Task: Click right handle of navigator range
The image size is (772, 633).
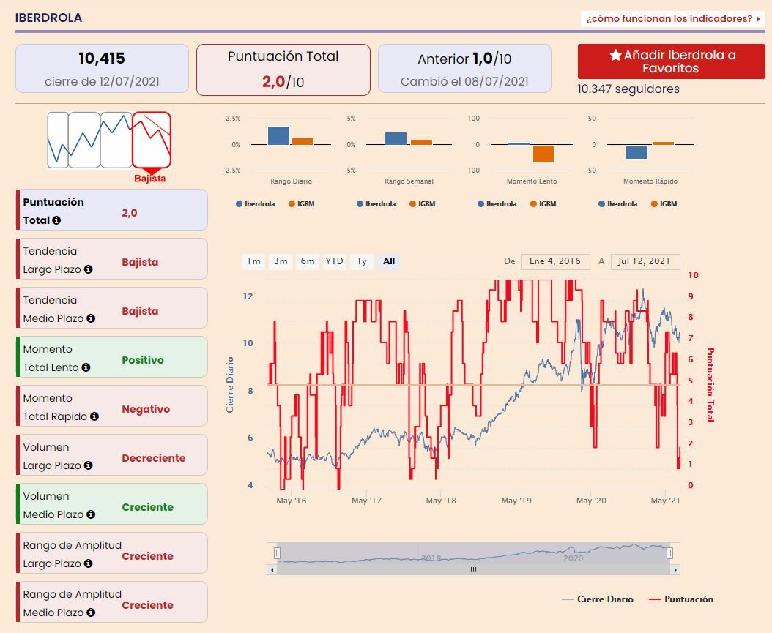Action: [x=669, y=553]
